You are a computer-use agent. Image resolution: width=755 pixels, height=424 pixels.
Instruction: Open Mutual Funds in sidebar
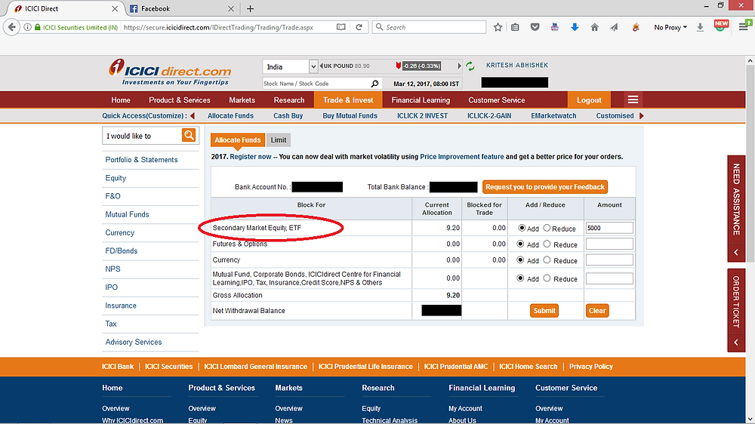pyautogui.click(x=127, y=214)
